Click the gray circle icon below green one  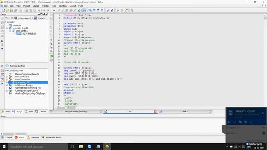(51, 60)
